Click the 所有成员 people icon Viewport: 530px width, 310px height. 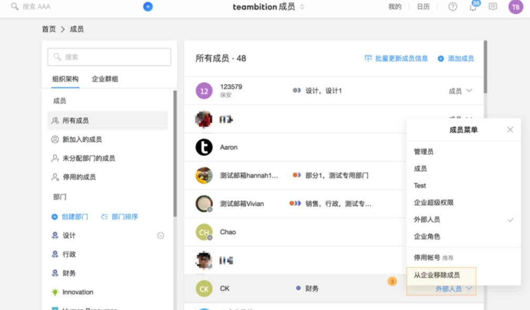click(x=55, y=120)
